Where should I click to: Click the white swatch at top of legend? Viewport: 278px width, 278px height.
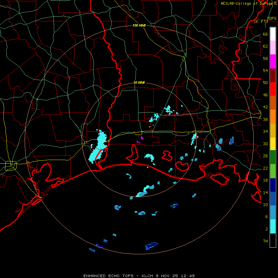[273, 34]
